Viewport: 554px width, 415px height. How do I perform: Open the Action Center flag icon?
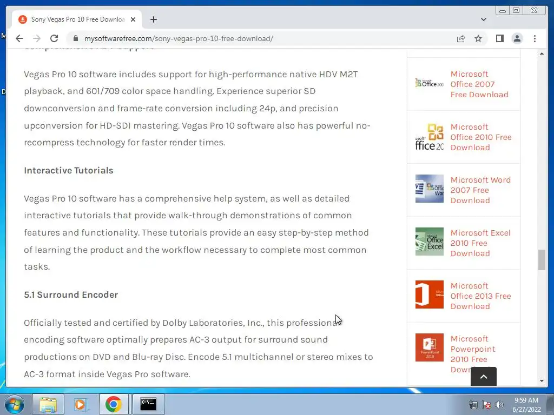(x=486, y=405)
